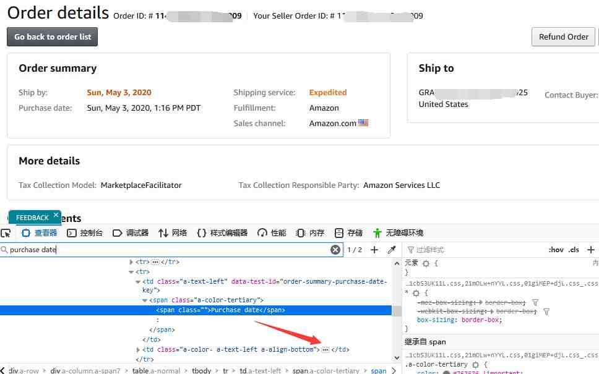The width and height of the screenshot is (599, 374).
Task: Click the element picker icon in devtools
Action: [x=6, y=233]
